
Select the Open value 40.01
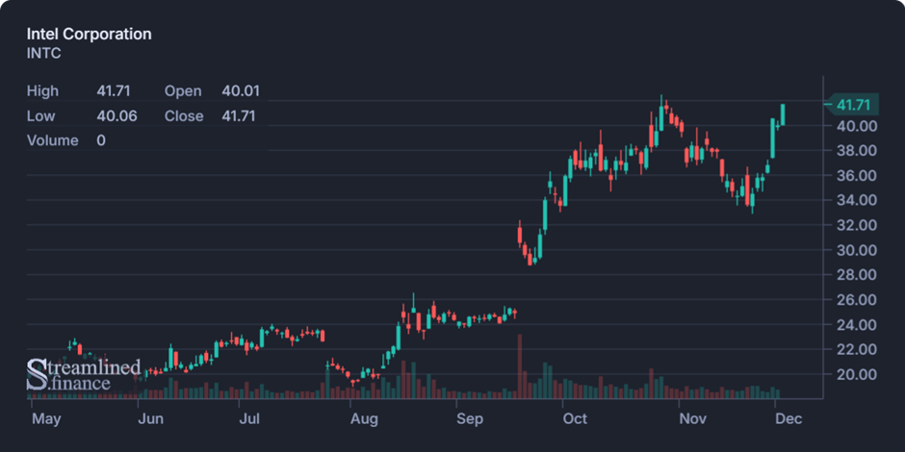[x=240, y=91]
